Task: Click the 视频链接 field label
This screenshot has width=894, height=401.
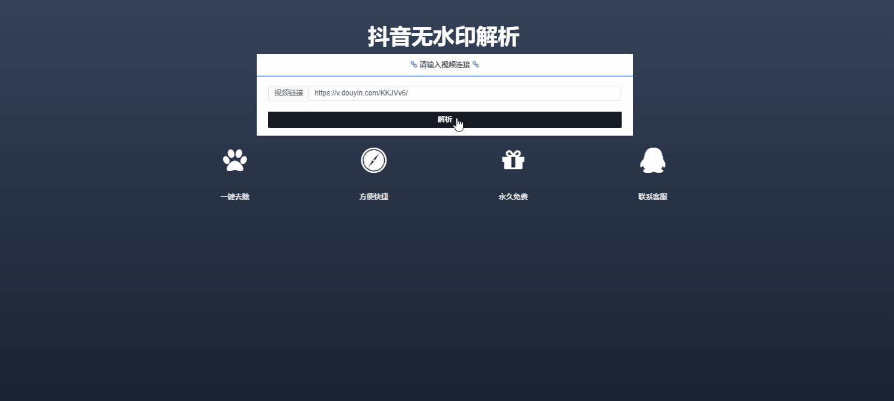Action: [x=288, y=93]
